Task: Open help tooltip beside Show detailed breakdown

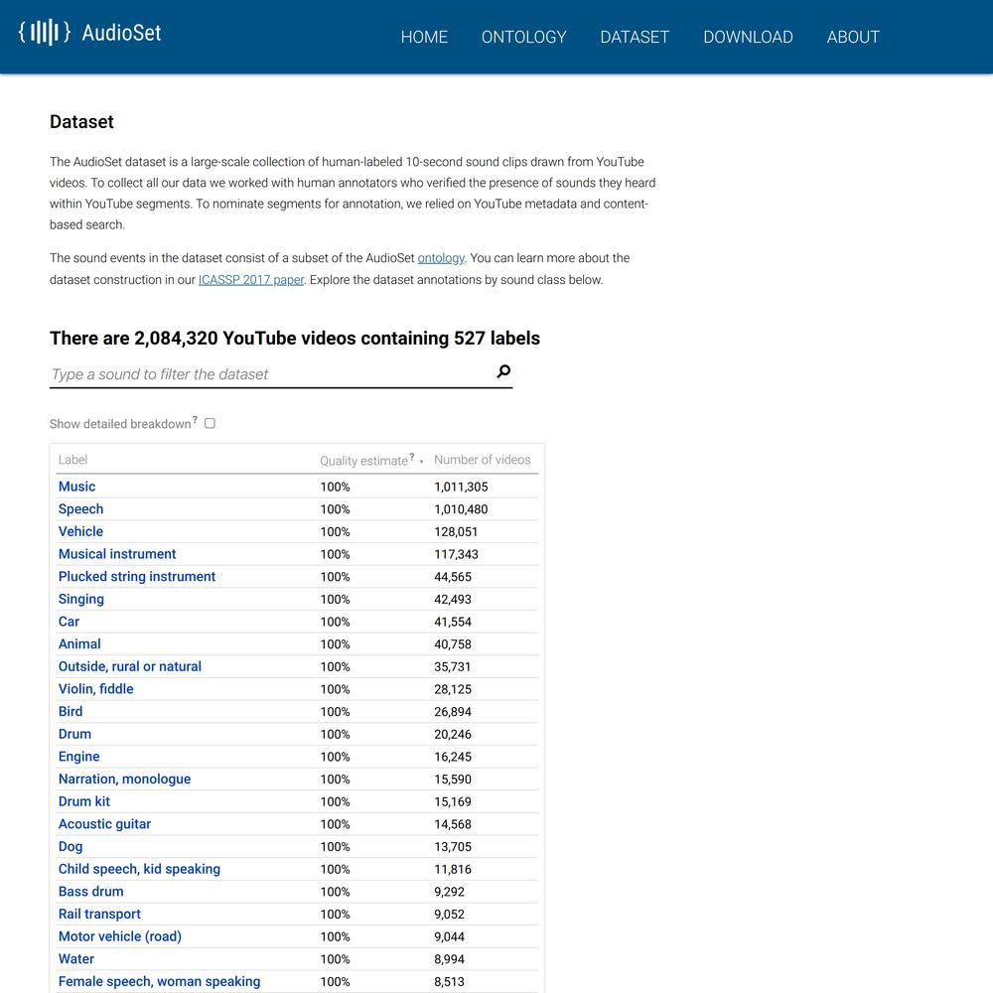Action: pyautogui.click(x=195, y=419)
